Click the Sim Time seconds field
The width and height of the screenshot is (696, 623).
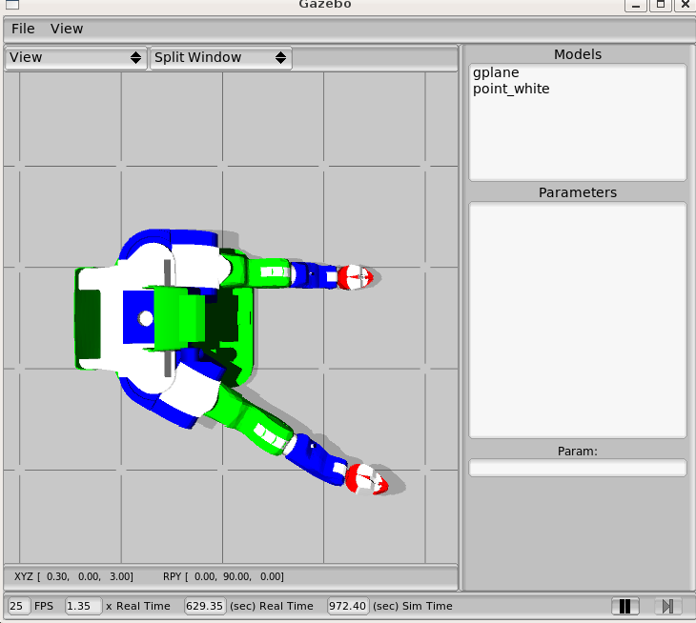pyautogui.click(x=347, y=606)
